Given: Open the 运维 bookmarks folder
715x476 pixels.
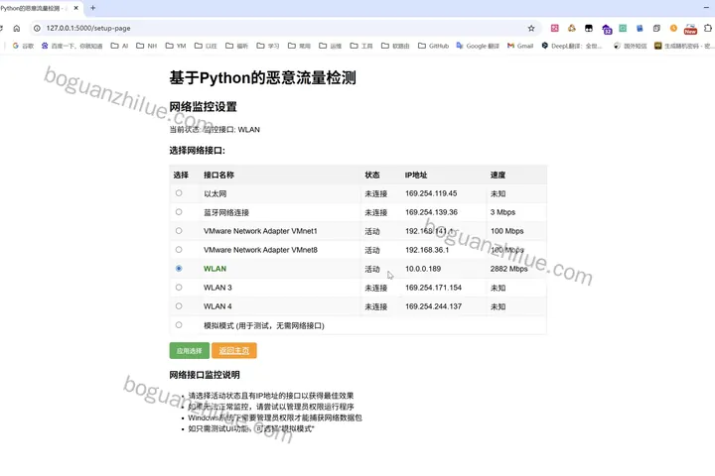Looking at the screenshot, I should pos(330,46).
